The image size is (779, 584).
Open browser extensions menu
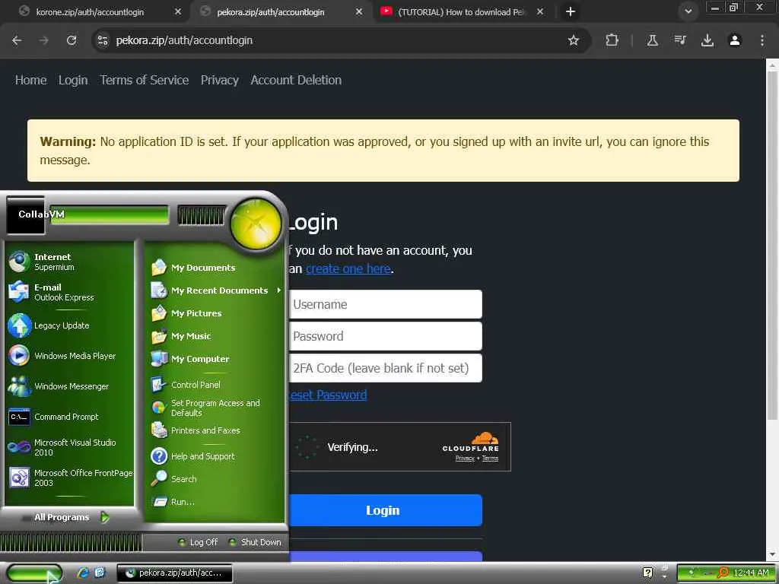[x=612, y=40]
